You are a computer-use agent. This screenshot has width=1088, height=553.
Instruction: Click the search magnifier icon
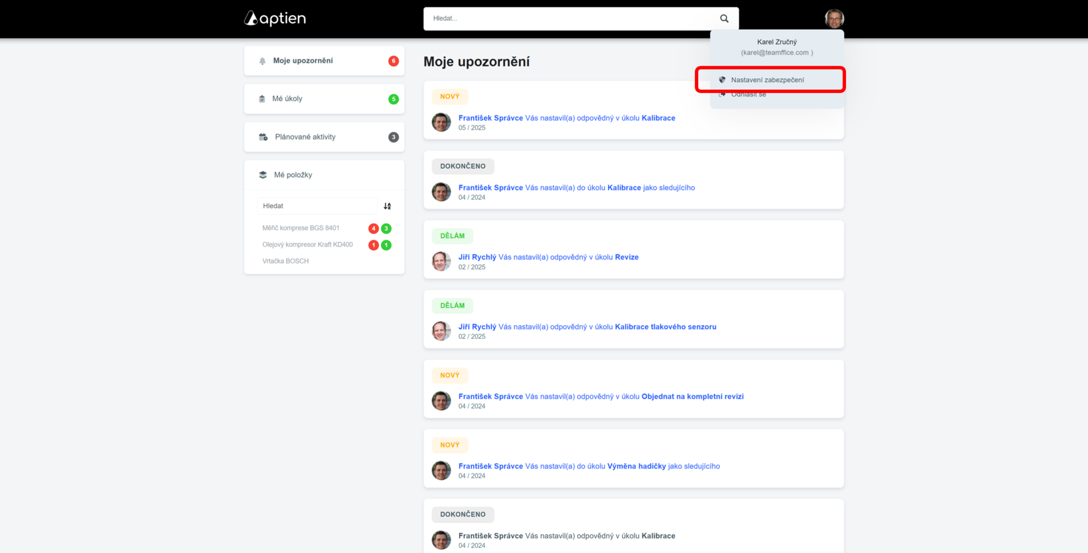[724, 19]
